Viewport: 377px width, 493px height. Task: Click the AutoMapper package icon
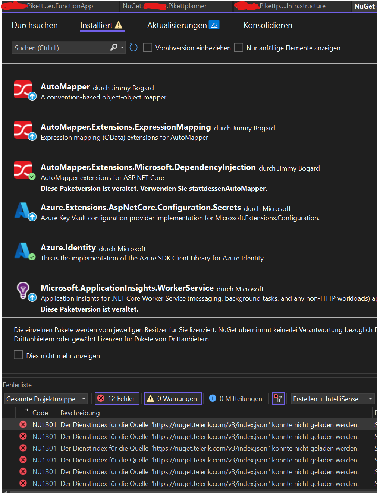click(x=22, y=88)
